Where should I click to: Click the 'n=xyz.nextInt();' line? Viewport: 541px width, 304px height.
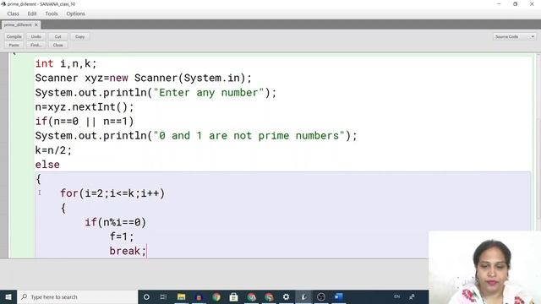(85, 107)
